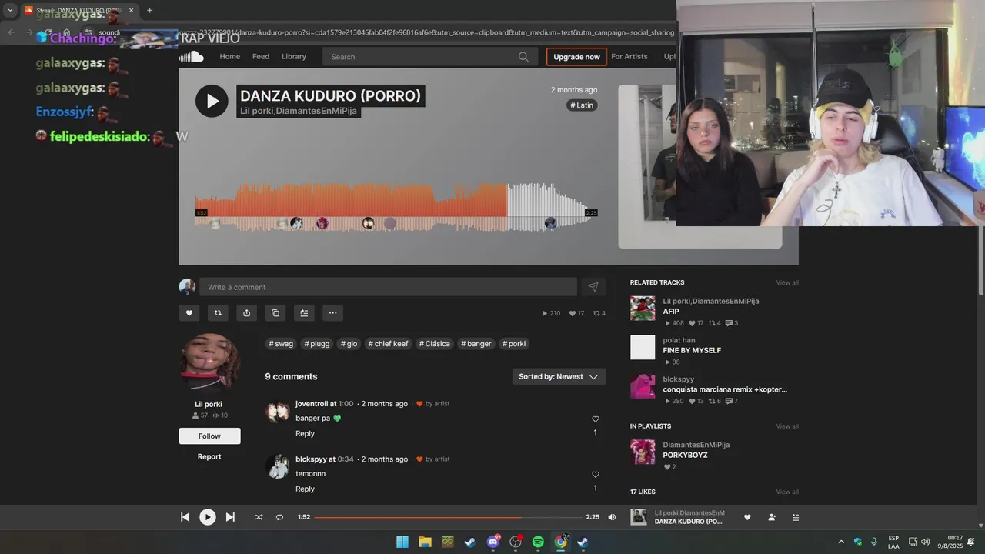Image resolution: width=985 pixels, height=554 pixels.
Task: Click the Report link under Follow
Action: [x=209, y=456]
